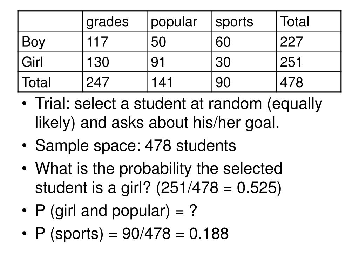Select the Boy row label
The height and width of the screenshot is (269, 359).
coord(33,42)
